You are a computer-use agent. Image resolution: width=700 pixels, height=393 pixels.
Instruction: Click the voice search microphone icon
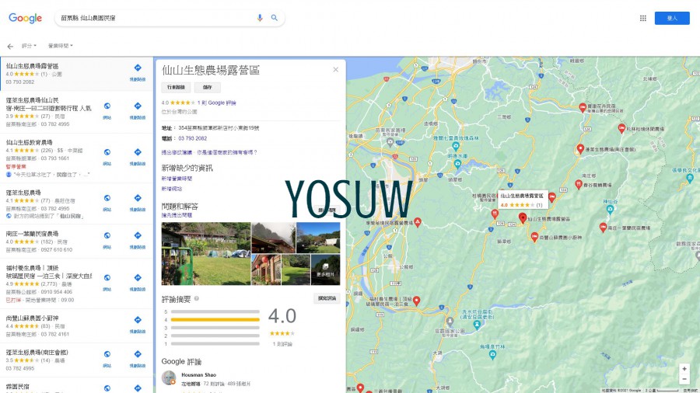[260, 18]
